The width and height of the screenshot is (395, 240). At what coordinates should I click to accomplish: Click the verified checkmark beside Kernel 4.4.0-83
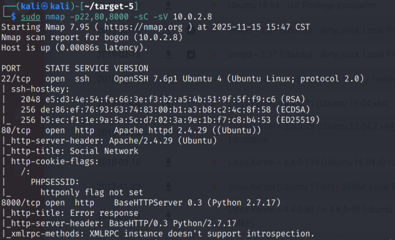pos(214,216)
